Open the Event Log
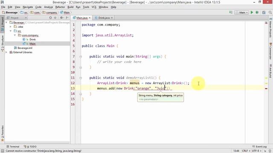The height and width of the screenshot is (153, 273). (259, 147)
